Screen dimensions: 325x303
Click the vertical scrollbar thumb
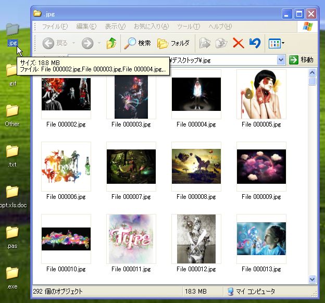(x=312, y=81)
